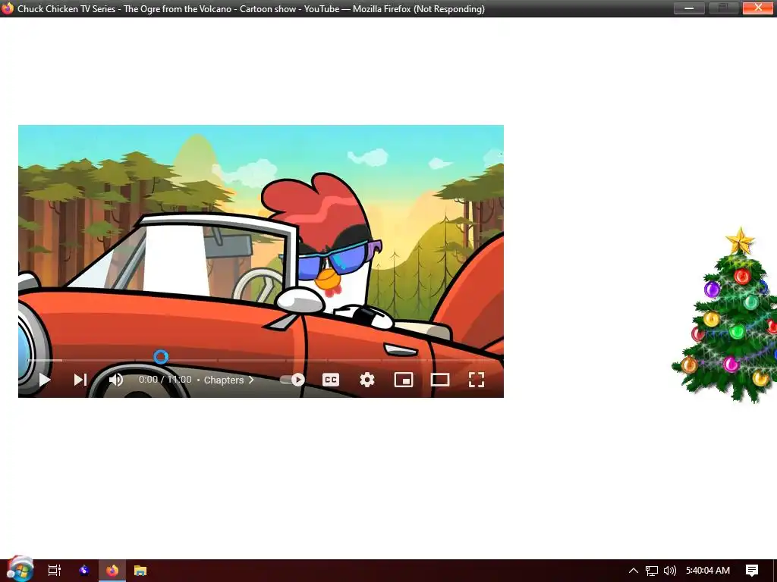The image size is (777, 582).
Task: Click the Christmas tree desktop widget
Action: click(x=726, y=316)
